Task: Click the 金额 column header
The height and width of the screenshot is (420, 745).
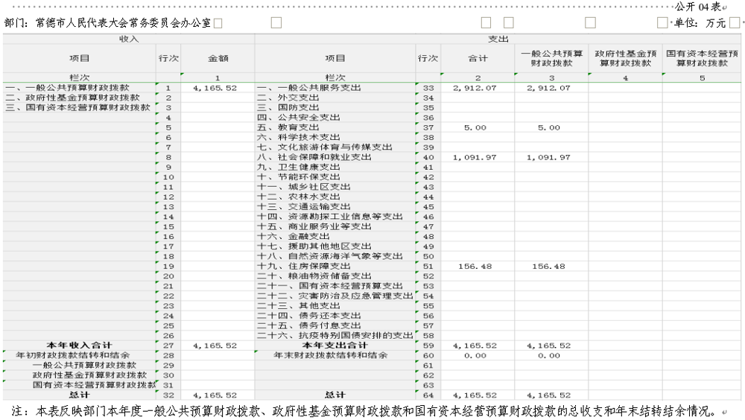Action: click(x=218, y=58)
